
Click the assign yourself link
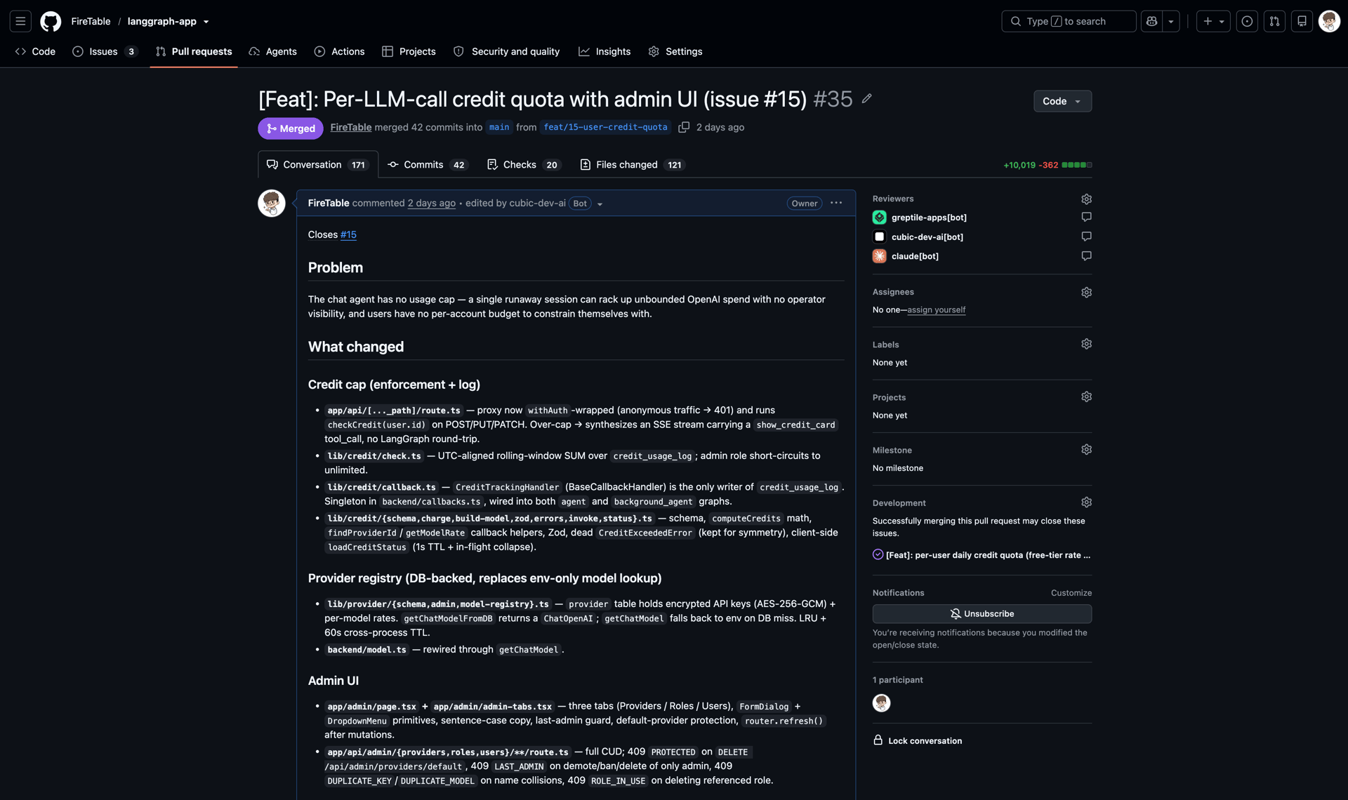coord(936,309)
